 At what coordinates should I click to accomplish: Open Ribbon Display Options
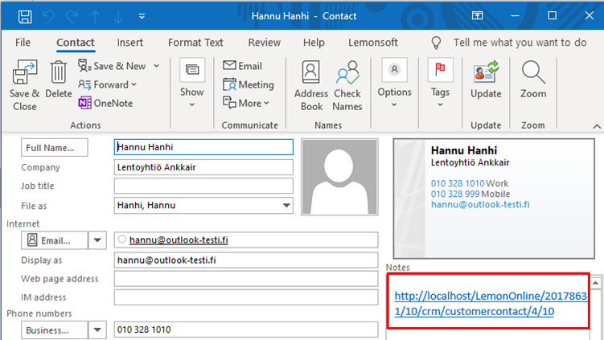(477, 16)
